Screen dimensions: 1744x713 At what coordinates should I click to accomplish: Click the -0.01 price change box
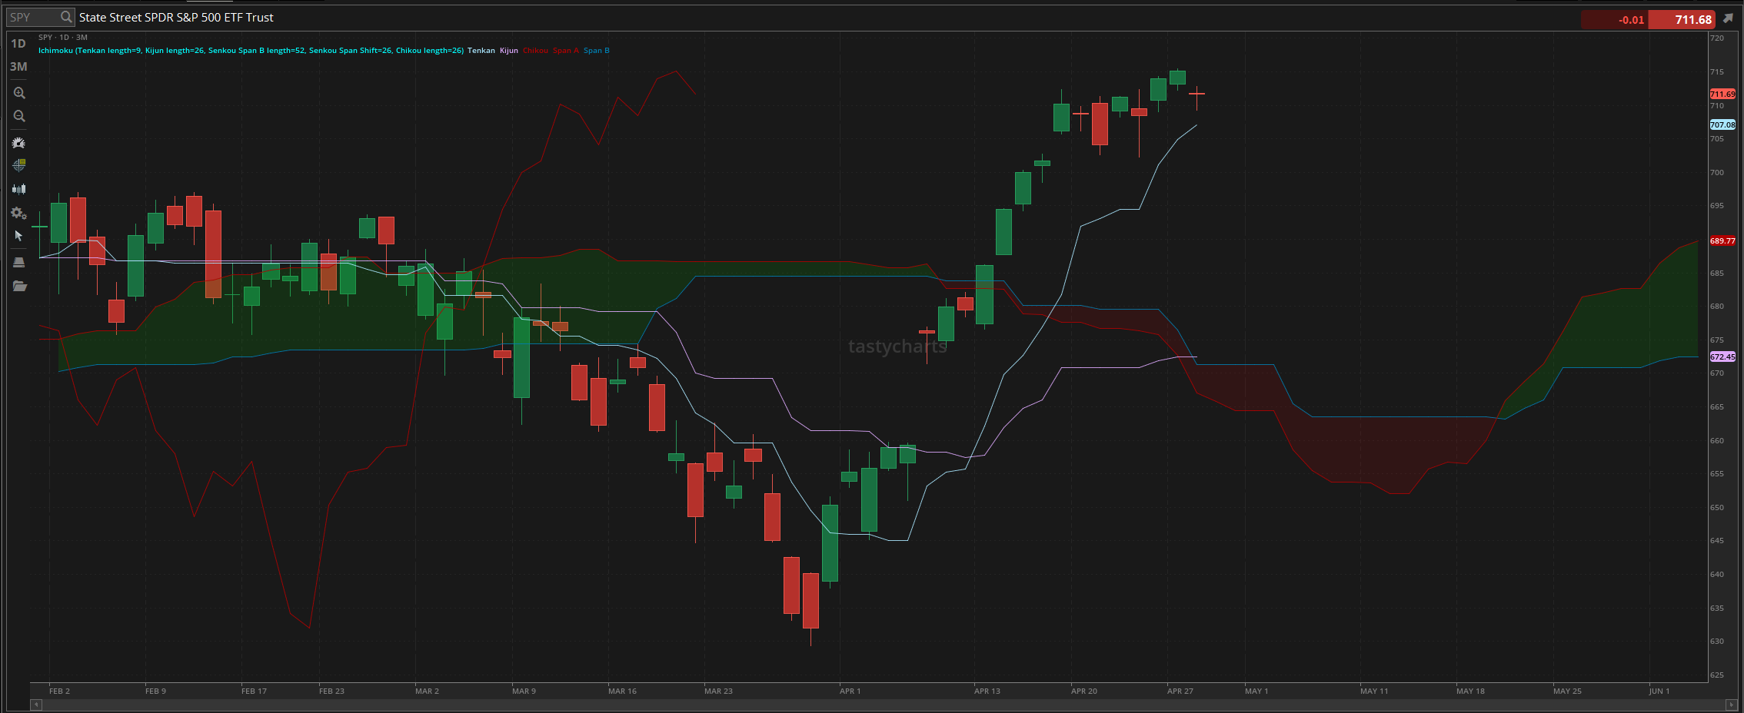1614,20
